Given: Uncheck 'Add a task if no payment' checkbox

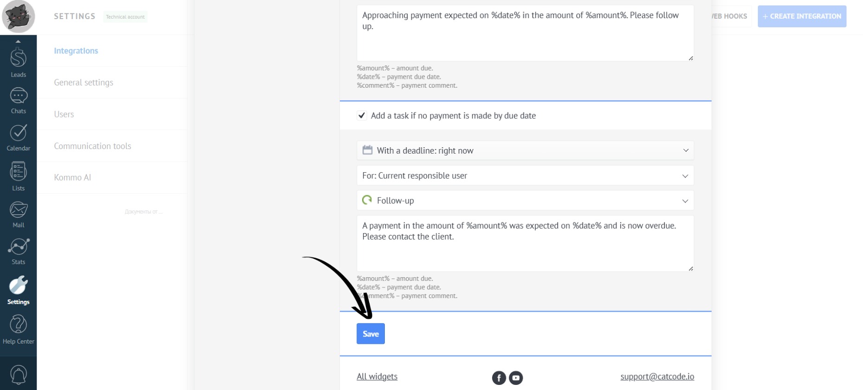Looking at the screenshot, I should coord(362,116).
